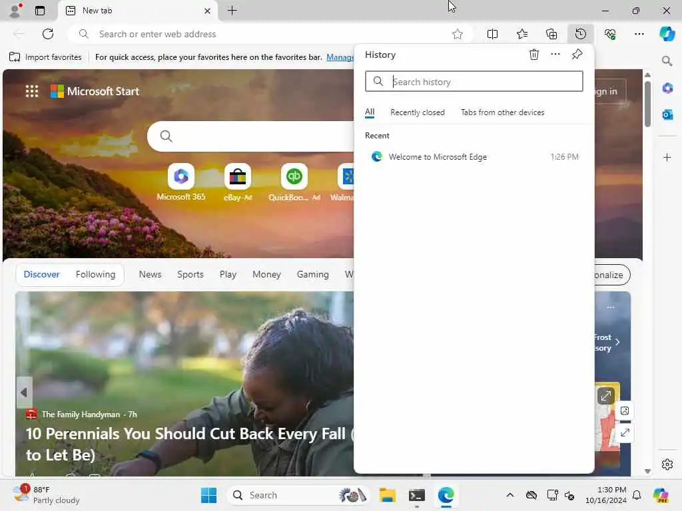Click Import favorites on favorites bar
This screenshot has width=682, height=511.
[45, 57]
